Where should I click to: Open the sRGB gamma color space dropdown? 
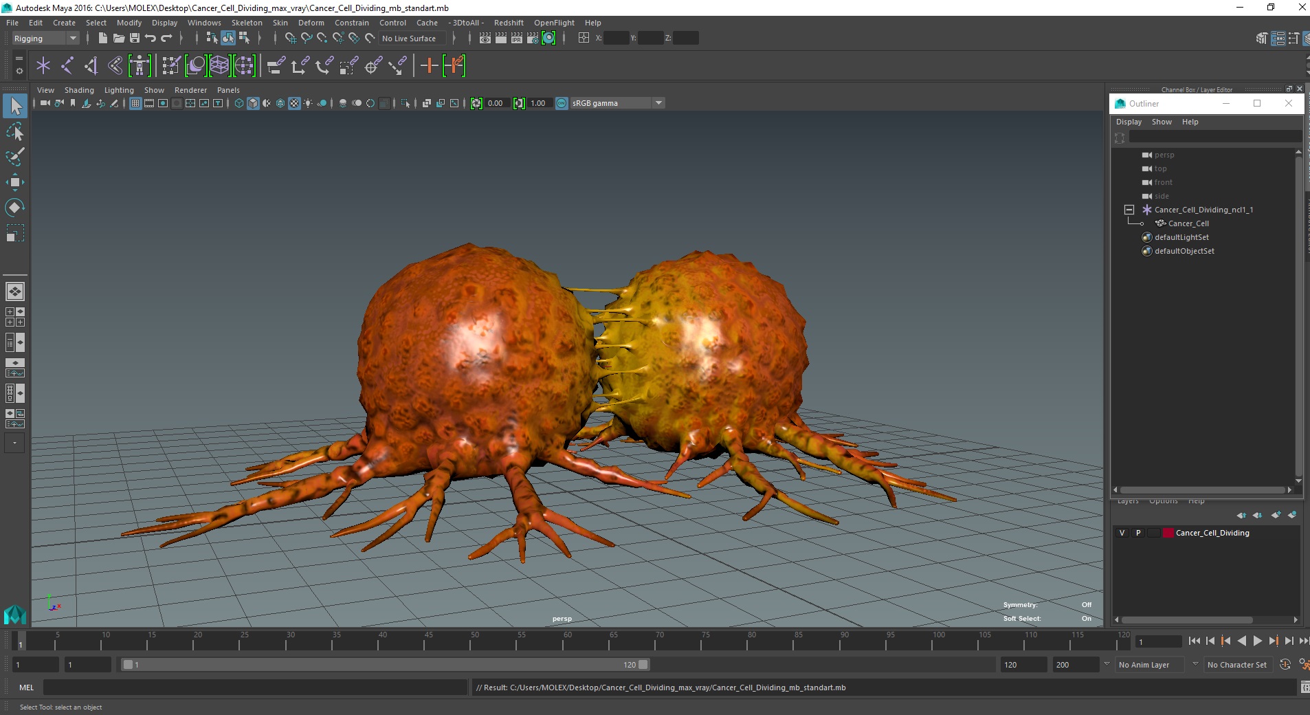[617, 103]
